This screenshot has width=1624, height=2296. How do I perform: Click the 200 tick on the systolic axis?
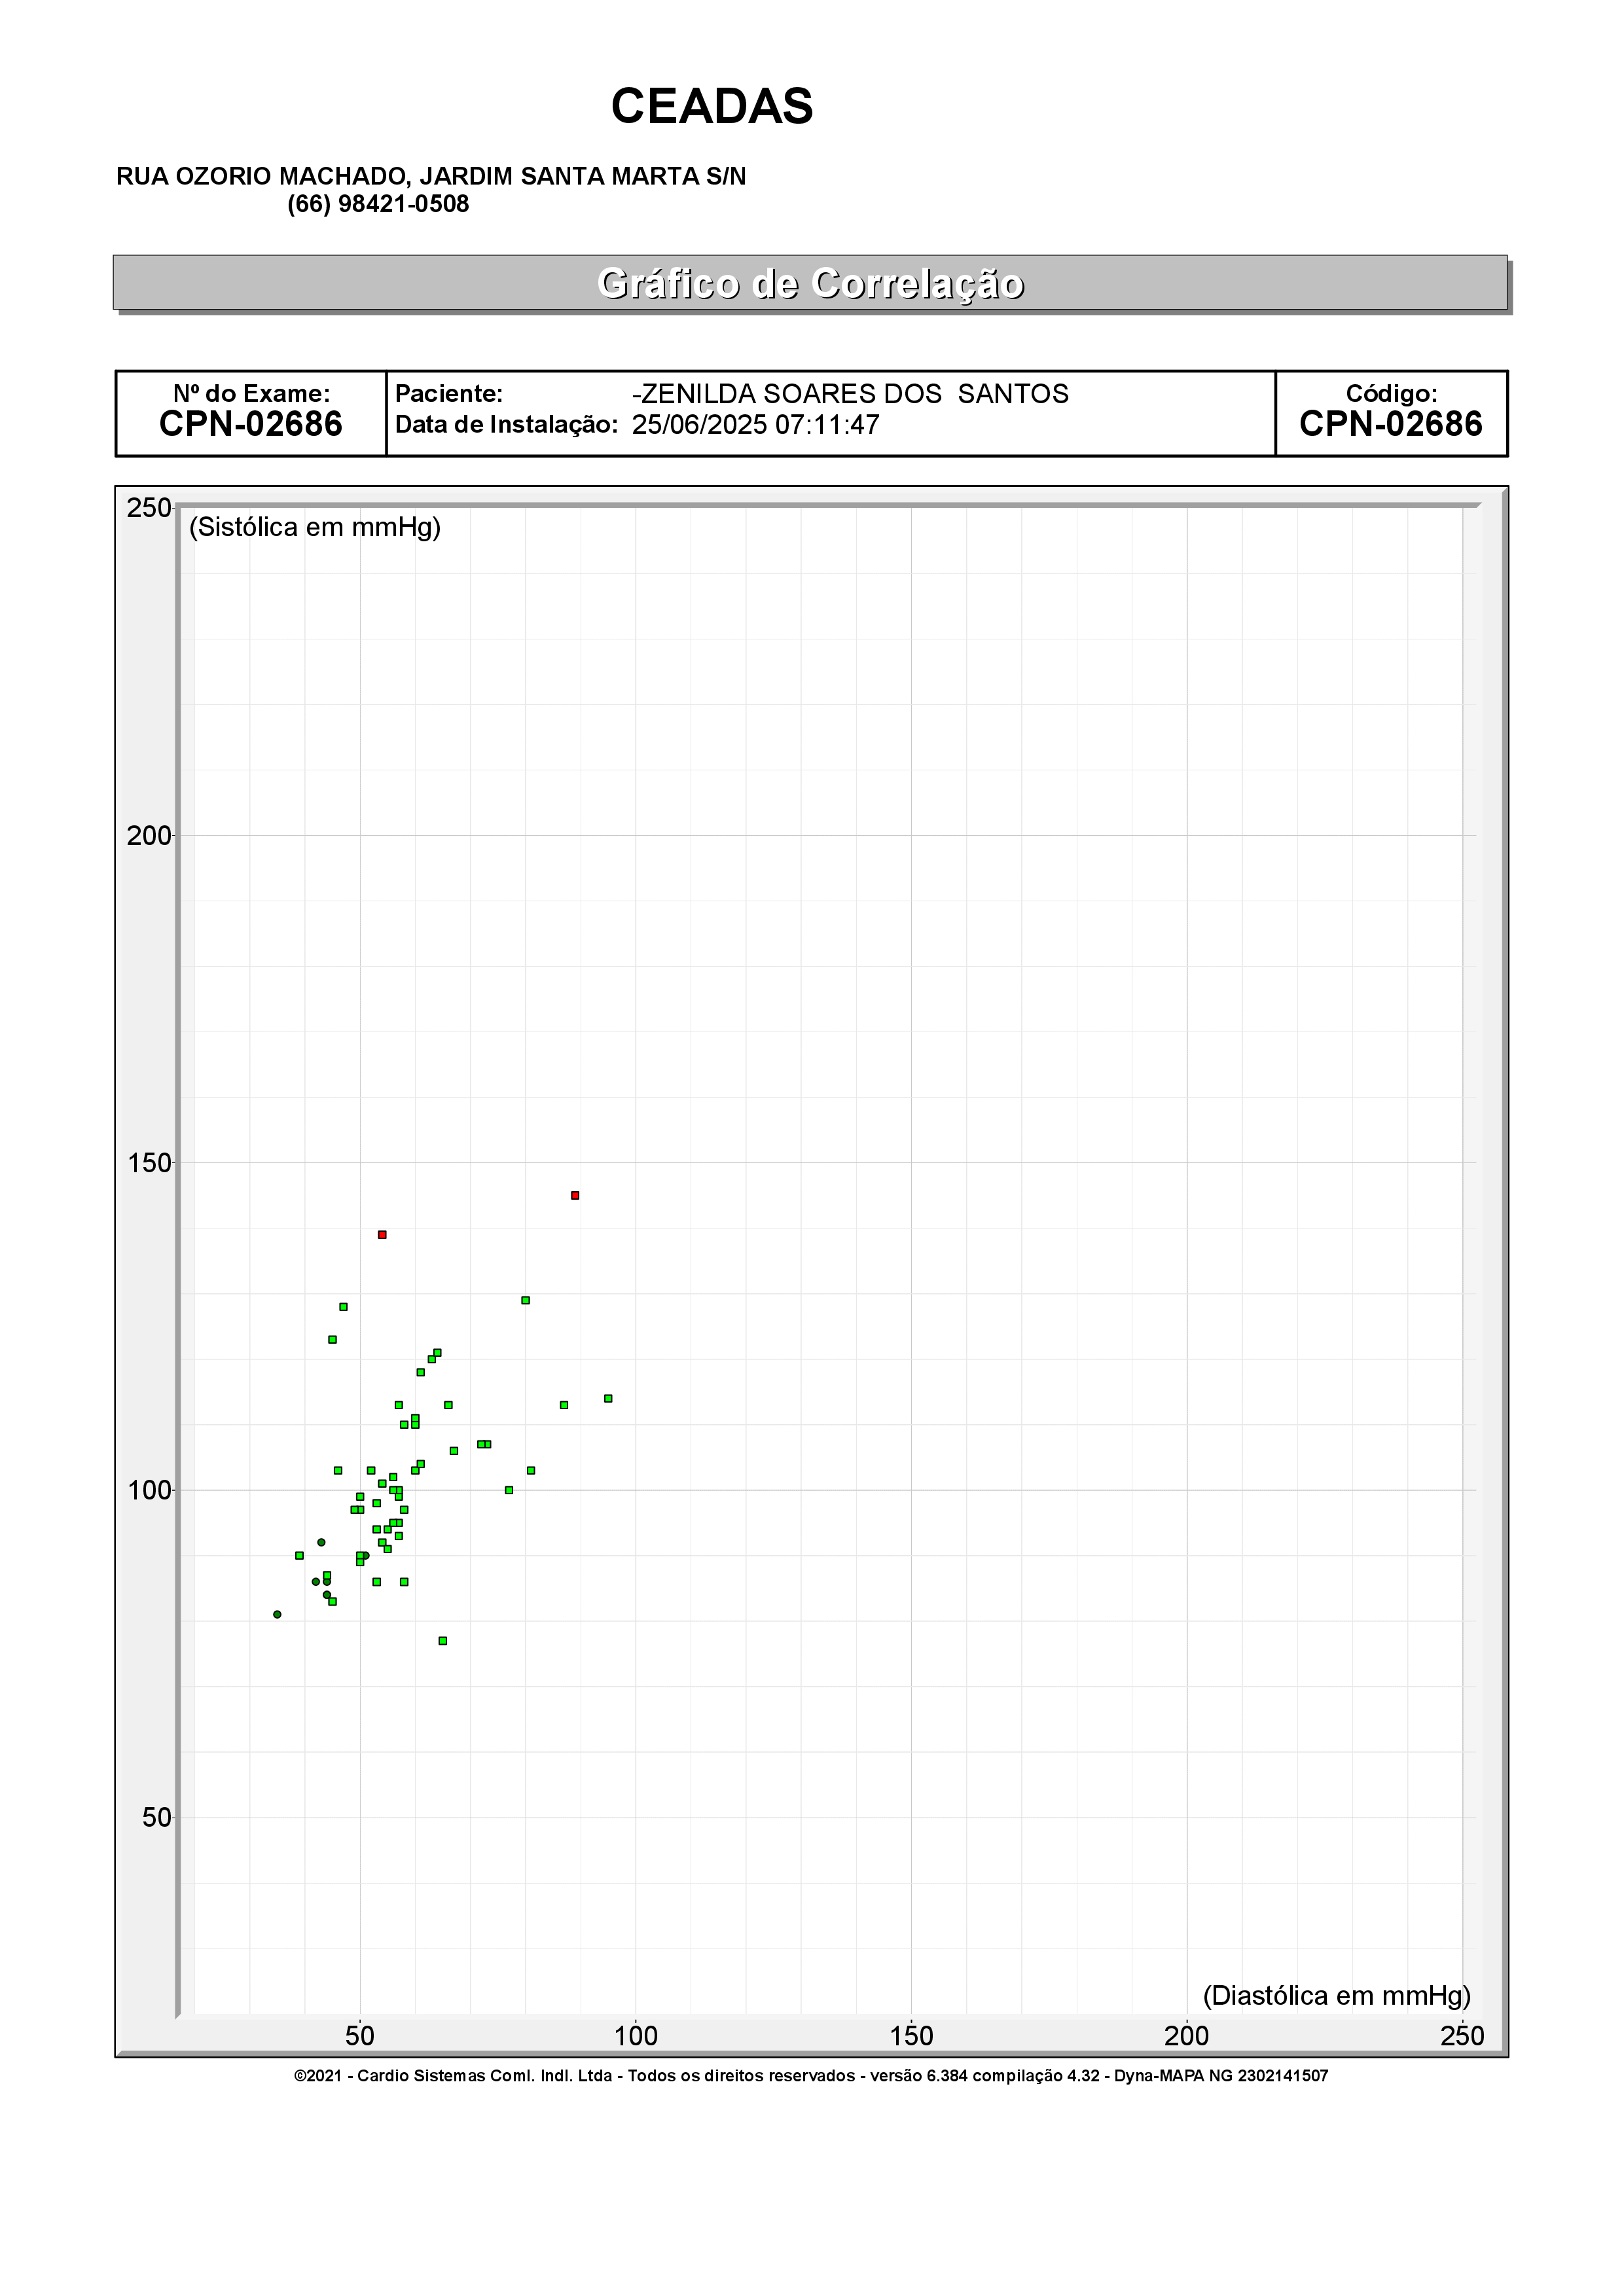pyautogui.click(x=149, y=835)
